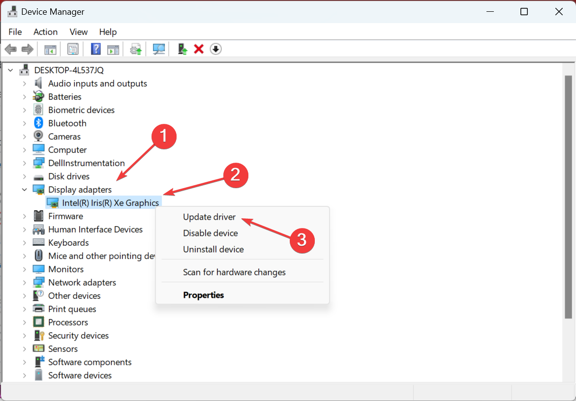
Task: Click the Back arrow toolbar icon
Action: (x=11, y=49)
